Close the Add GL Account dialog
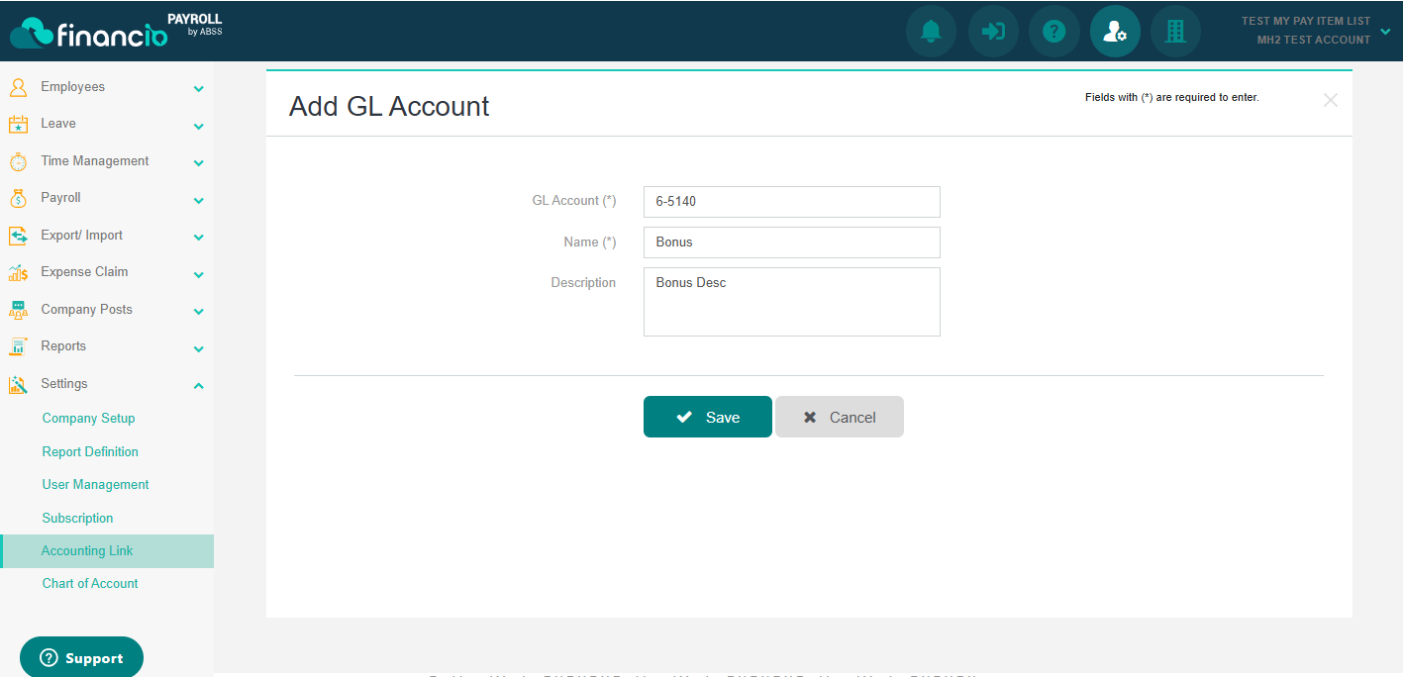 pyautogui.click(x=1330, y=100)
